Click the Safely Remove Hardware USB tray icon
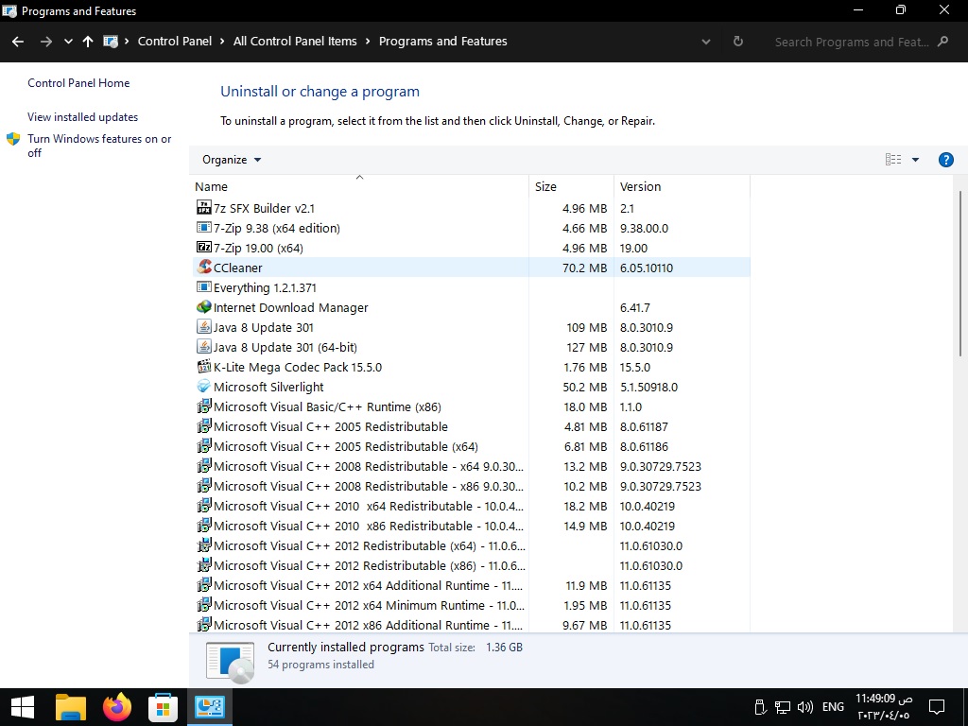This screenshot has height=726, width=968. [x=761, y=707]
